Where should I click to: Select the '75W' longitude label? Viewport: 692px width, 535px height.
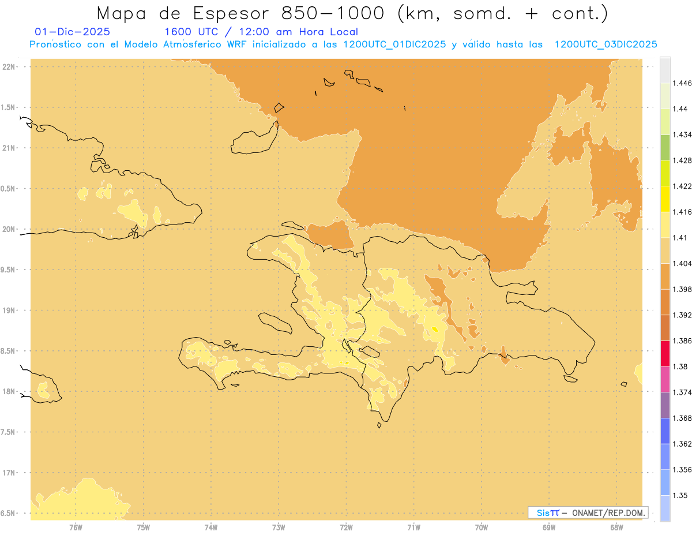coord(143,527)
